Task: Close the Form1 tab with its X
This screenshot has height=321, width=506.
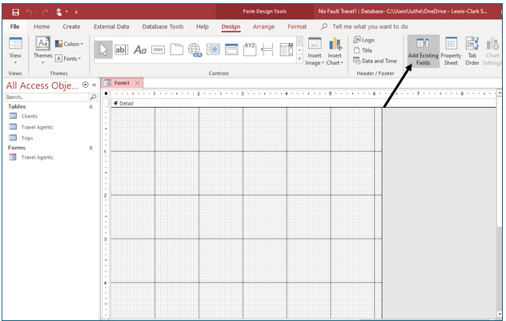Action: (x=138, y=83)
